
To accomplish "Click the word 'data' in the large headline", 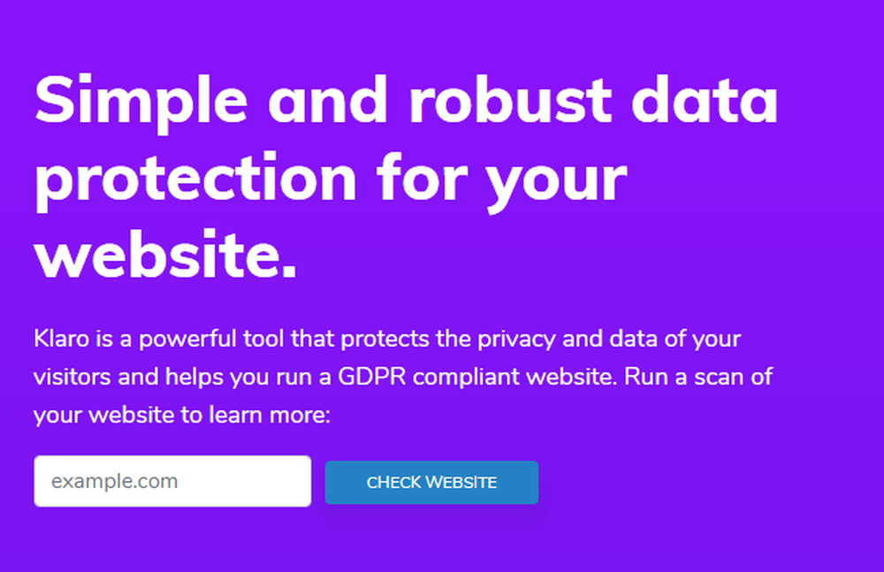I will (x=705, y=100).
